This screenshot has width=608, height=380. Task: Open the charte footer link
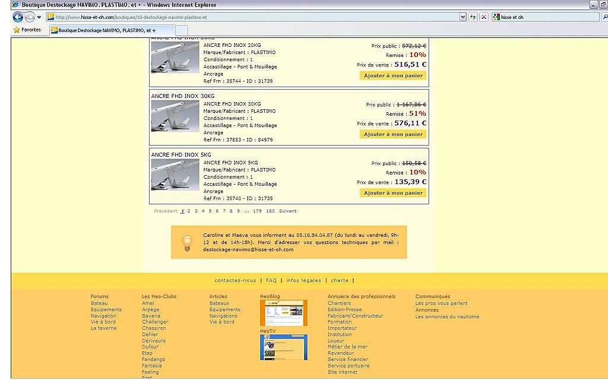pos(340,280)
